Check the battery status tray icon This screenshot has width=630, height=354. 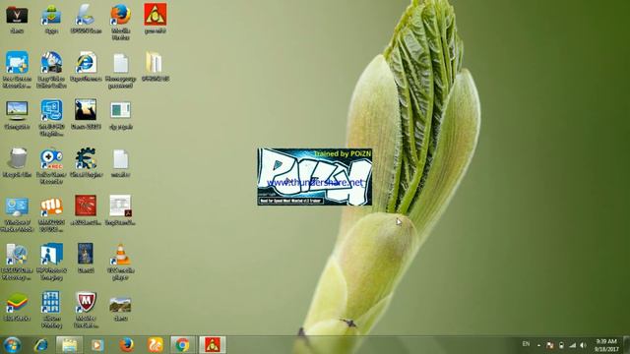click(x=561, y=345)
